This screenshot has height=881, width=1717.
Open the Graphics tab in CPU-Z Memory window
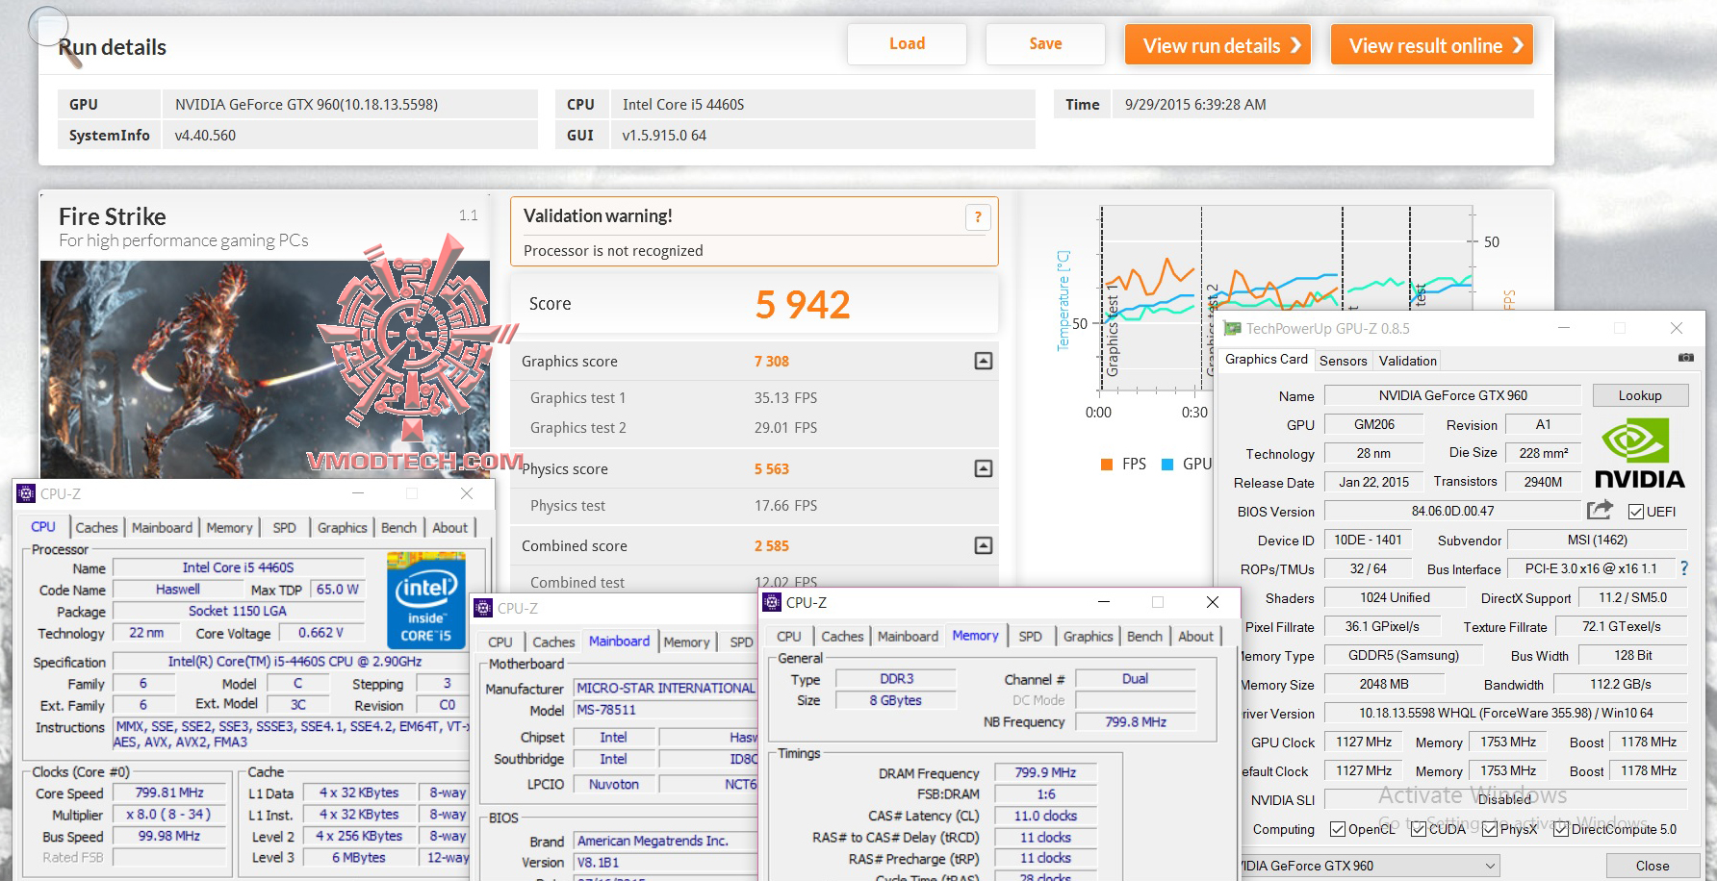point(1088,637)
